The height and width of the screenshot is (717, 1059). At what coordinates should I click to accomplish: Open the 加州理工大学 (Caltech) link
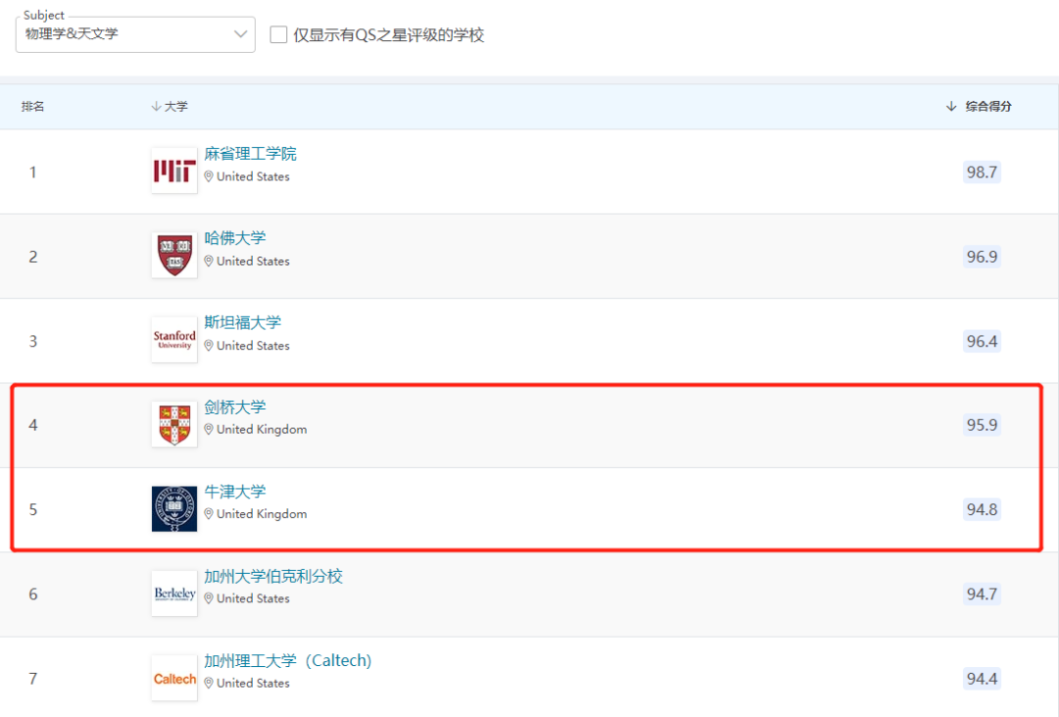287,661
